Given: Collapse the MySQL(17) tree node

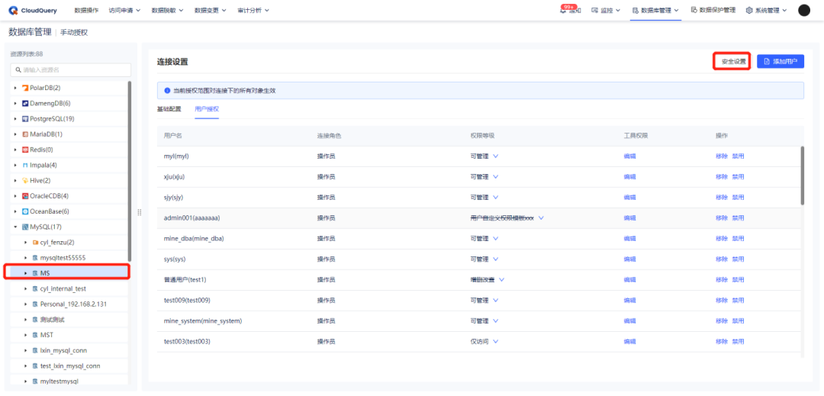Looking at the screenshot, I should coord(16,227).
